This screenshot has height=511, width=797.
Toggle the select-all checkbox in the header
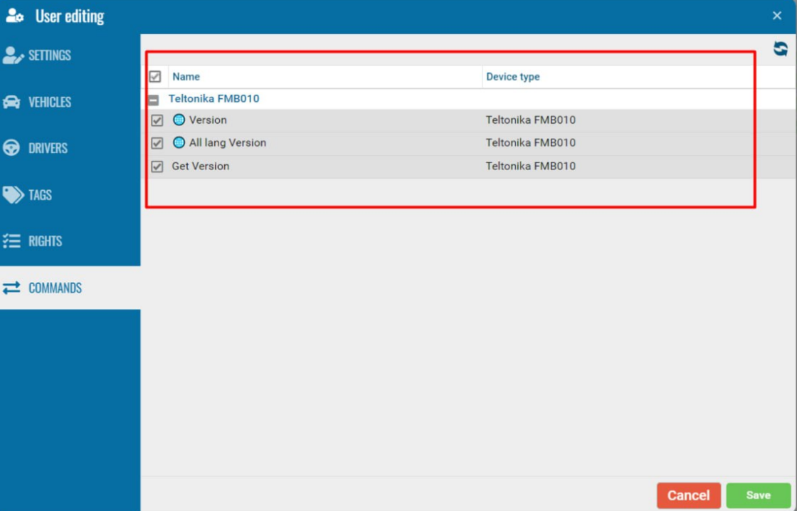(x=155, y=77)
